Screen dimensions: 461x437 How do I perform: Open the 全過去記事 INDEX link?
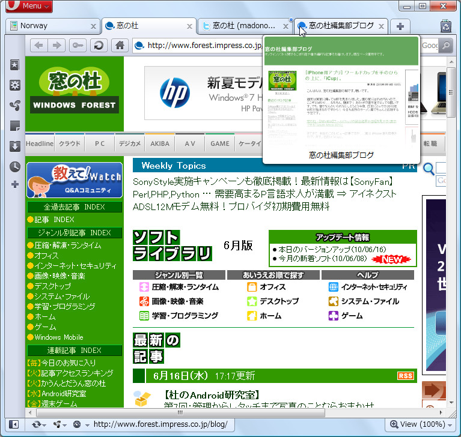tap(75, 207)
